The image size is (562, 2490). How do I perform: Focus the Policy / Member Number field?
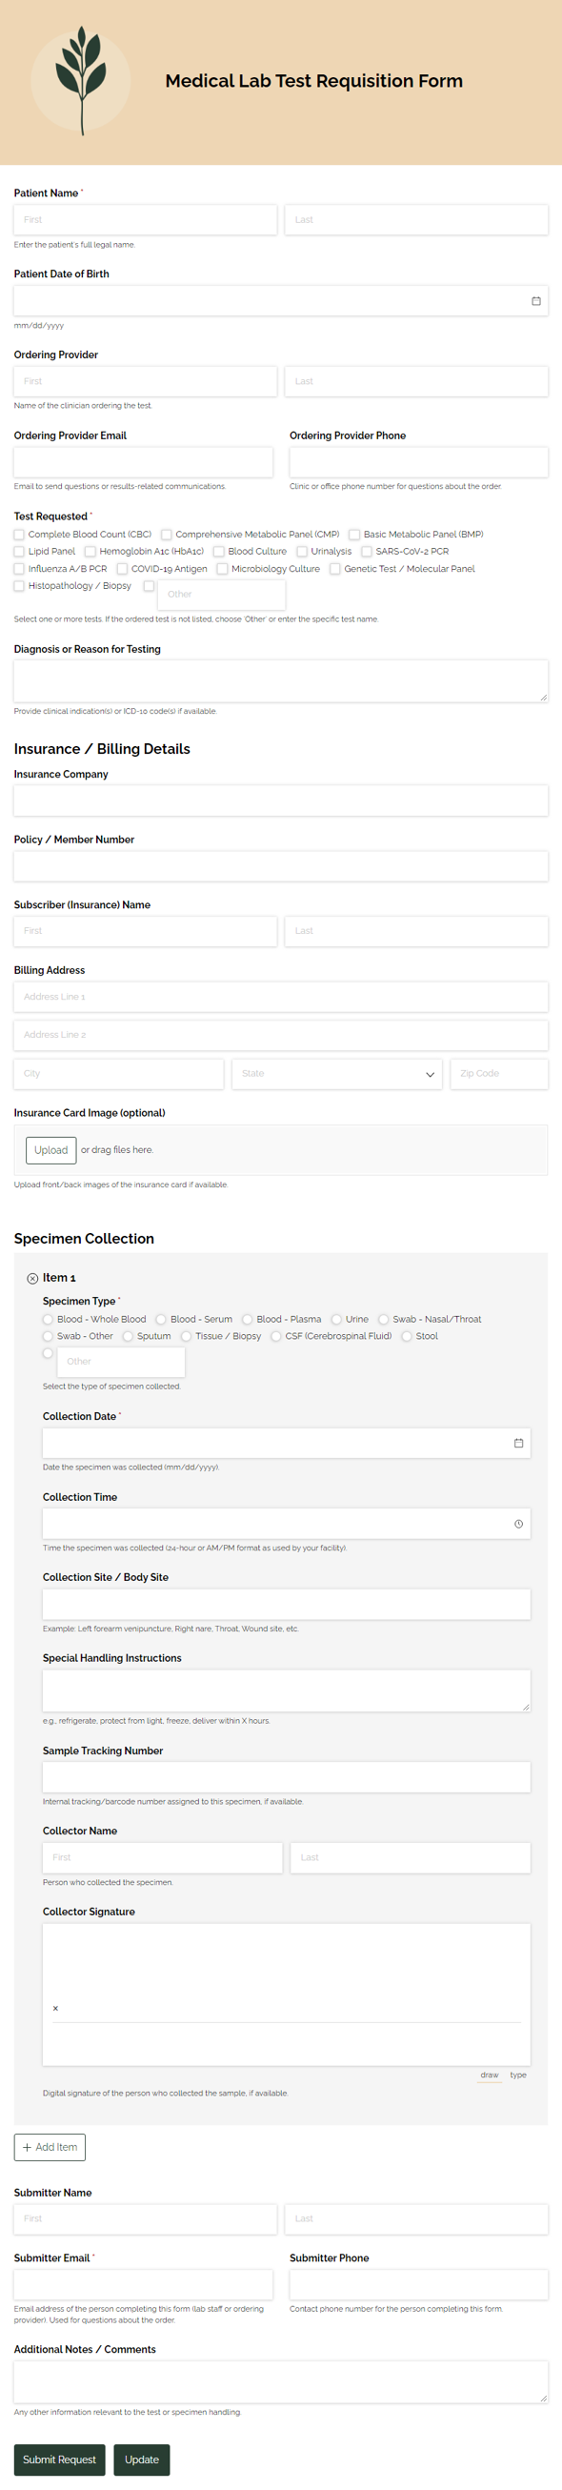pos(281,866)
